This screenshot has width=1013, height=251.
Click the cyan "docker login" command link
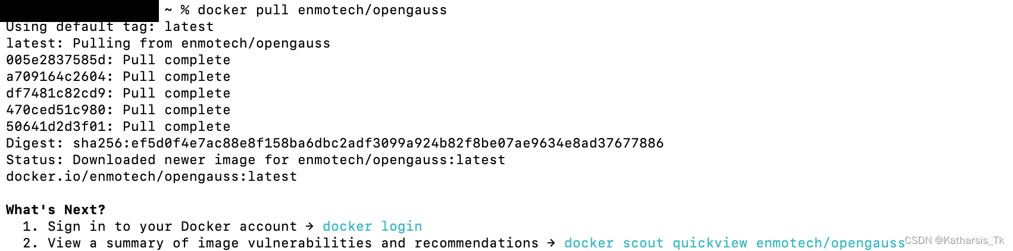372,227
